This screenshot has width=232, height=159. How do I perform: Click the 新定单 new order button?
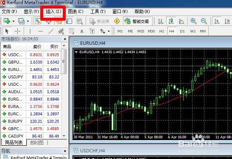point(99,21)
